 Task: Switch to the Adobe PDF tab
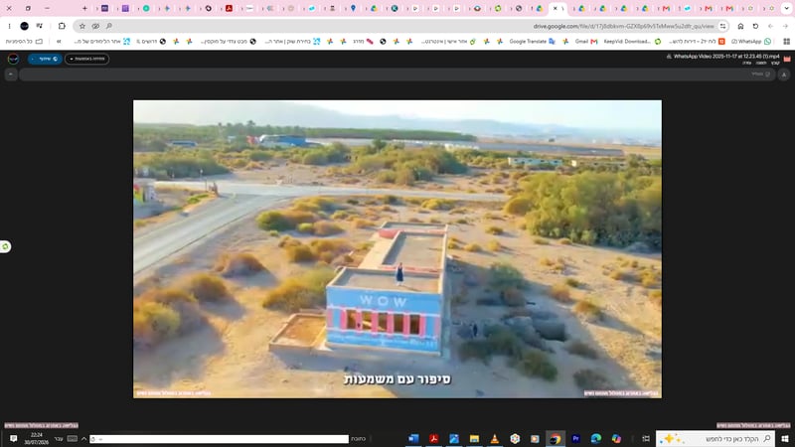click(230, 8)
